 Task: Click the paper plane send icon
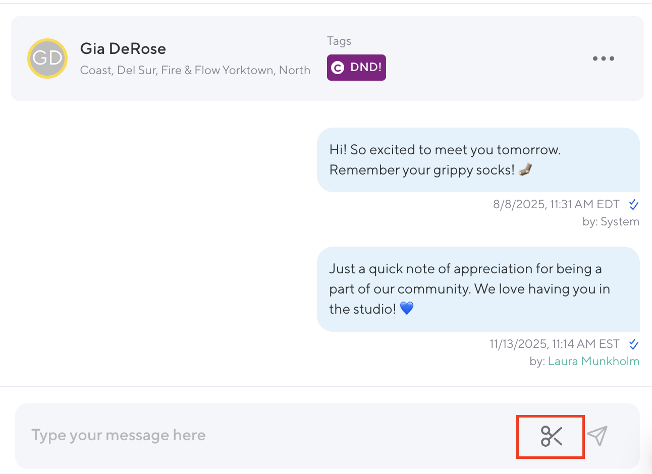coord(597,436)
